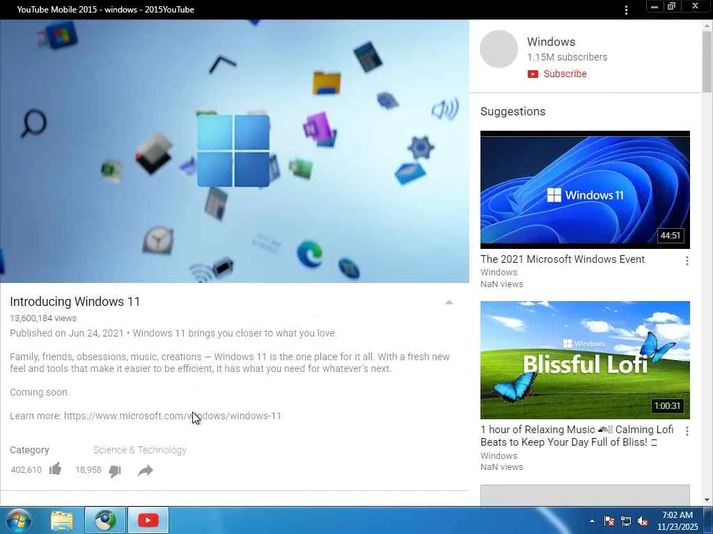
Task: Open the Science & Technology category link
Action: pos(139,450)
